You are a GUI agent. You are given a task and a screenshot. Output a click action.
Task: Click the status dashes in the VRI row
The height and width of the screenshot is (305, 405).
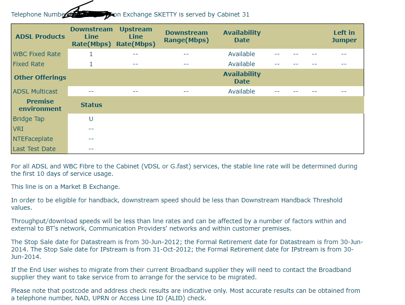[91, 129]
